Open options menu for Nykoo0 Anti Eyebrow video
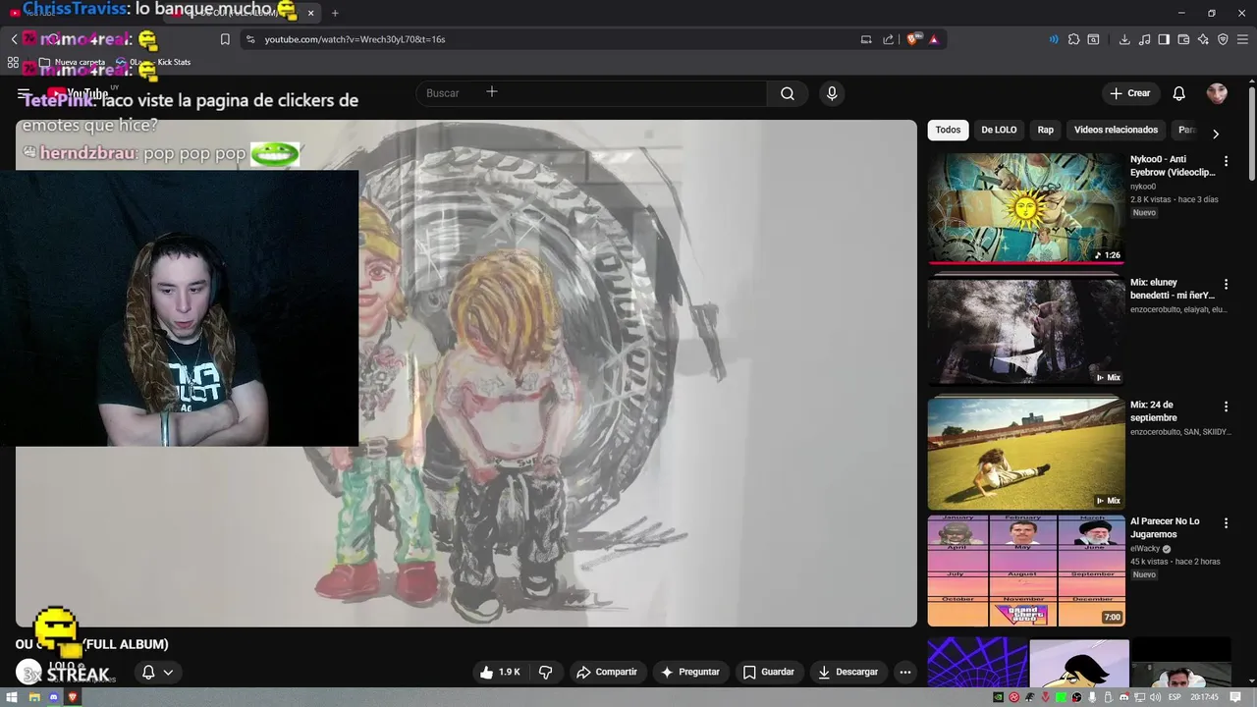 point(1226,161)
